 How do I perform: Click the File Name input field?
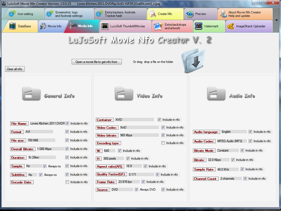[x=47, y=123]
